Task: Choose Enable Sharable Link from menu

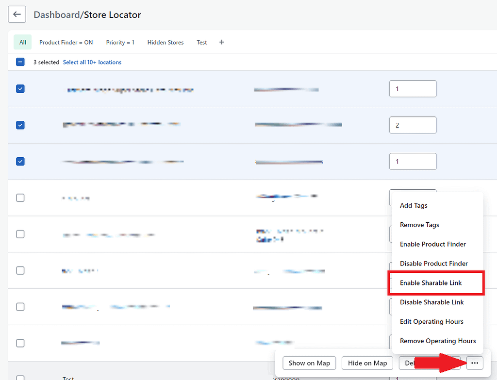Action: tap(431, 283)
